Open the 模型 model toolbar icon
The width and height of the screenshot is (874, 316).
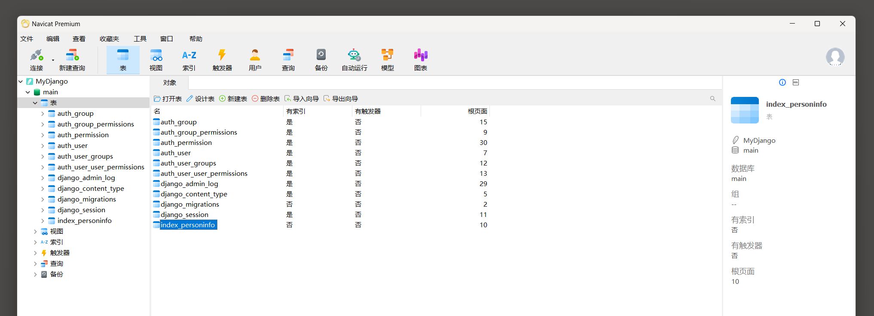[x=388, y=60]
